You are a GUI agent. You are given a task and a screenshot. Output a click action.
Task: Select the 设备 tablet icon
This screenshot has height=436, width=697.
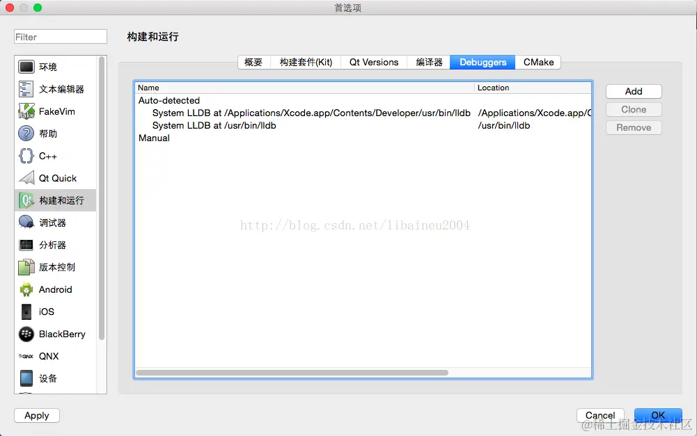point(26,378)
